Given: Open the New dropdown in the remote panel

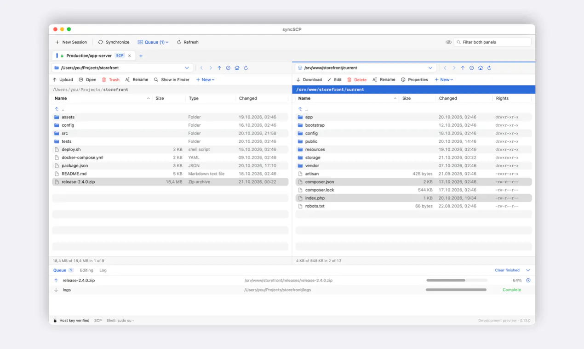Looking at the screenshot, I should click(x=444, y=80).
